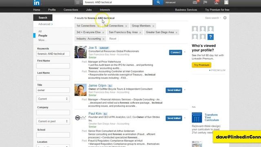The image size is (261, 147).
Task: Open Jamie Gilpin profile photo
Action: click(81, 90)
